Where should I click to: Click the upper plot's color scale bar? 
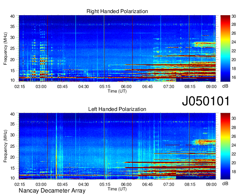point(225,48)
